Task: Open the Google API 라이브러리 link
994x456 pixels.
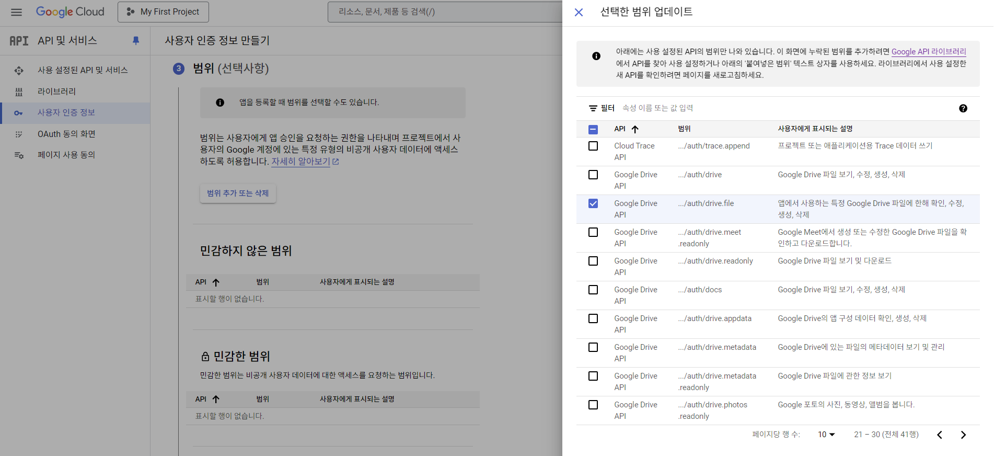Action: pos(929,52)
